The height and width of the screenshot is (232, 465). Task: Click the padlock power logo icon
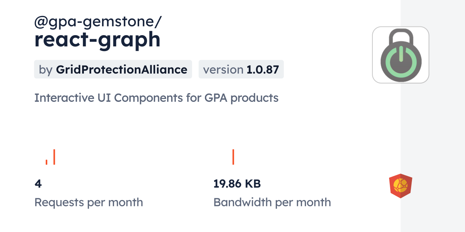coord(401,55)
